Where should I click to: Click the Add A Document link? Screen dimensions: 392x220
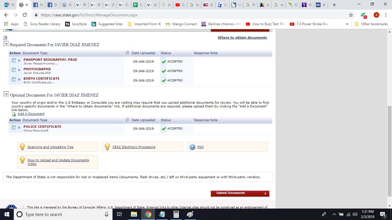pos(31,114)
